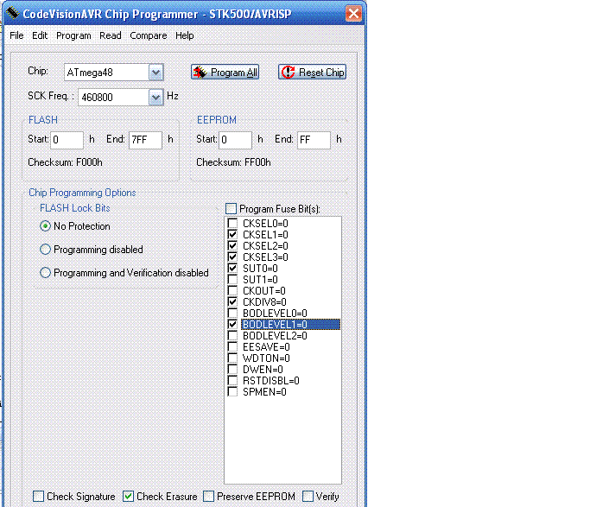
Task: Click the FLASH Checksum: F000h text
Action: coord(65,162)
